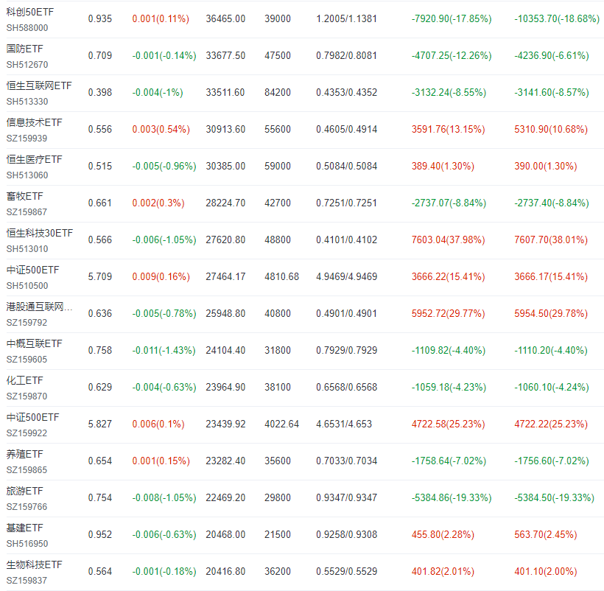
Task: Click loss -5384.50(-19.33%)
Action: tap(555, 497)
